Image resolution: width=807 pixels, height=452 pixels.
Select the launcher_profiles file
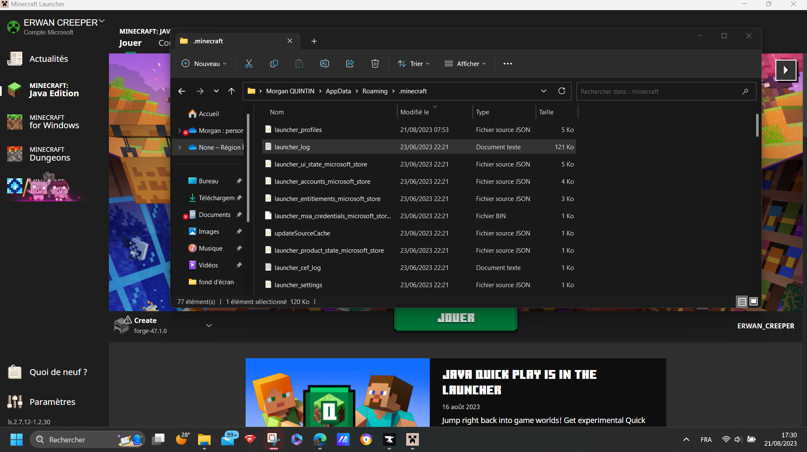point(419,130)
